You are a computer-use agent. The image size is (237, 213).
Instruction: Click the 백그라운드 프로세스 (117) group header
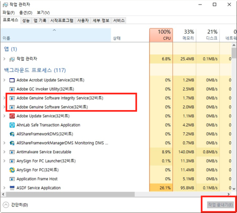(35, 70)
